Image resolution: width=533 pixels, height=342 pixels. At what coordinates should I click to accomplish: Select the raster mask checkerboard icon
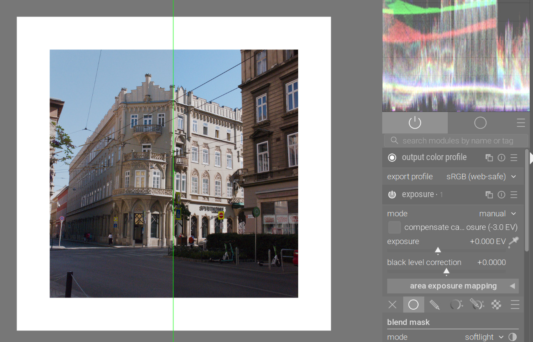click(496, 305)
